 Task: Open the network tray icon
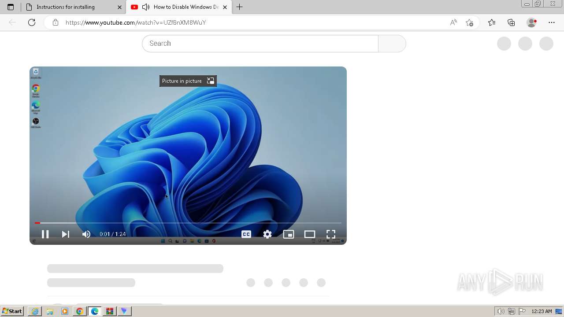[512, 311]
